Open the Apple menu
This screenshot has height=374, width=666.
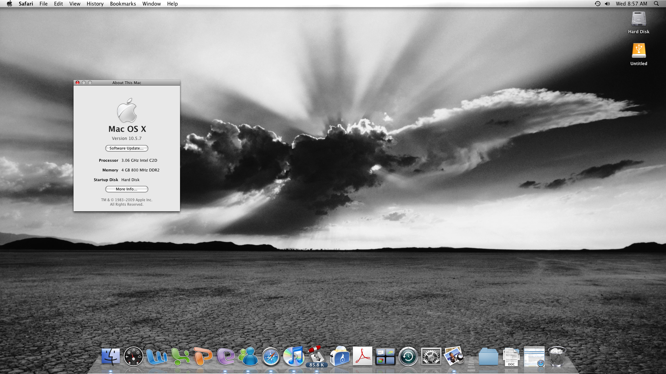[9, 4]
